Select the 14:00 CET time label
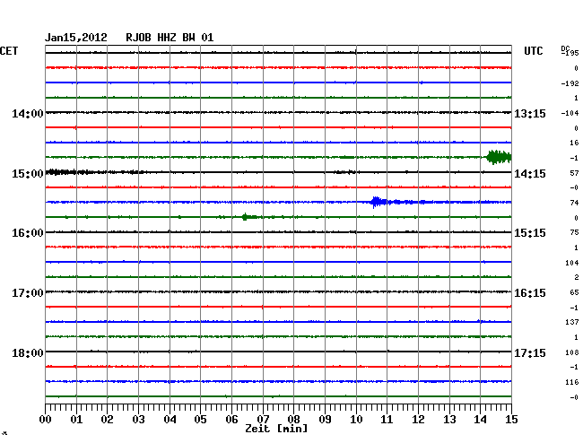 pos(28,114)
